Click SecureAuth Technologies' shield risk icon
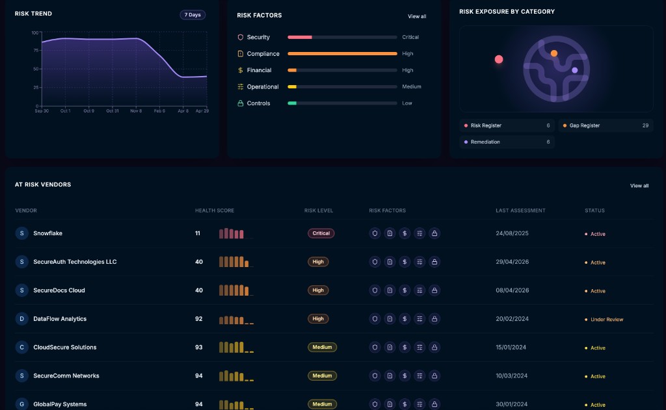Viewport: 666px width, 410px height. [375, 262]
